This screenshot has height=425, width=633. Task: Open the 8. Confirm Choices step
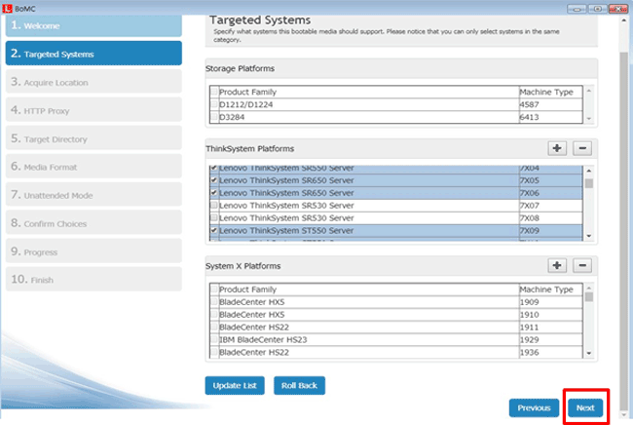click(93, 223)
